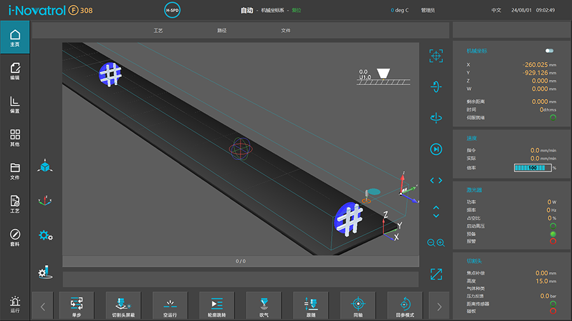Switch to the 文件 (File) tab
The image size is (572, 321).
click(286, 30)
